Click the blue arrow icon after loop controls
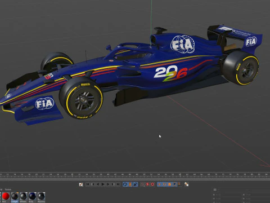 (135, 184)
